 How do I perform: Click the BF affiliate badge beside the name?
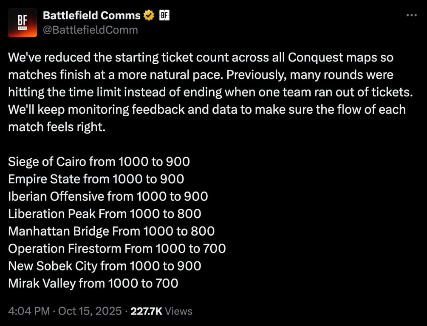tap(164, 16)
